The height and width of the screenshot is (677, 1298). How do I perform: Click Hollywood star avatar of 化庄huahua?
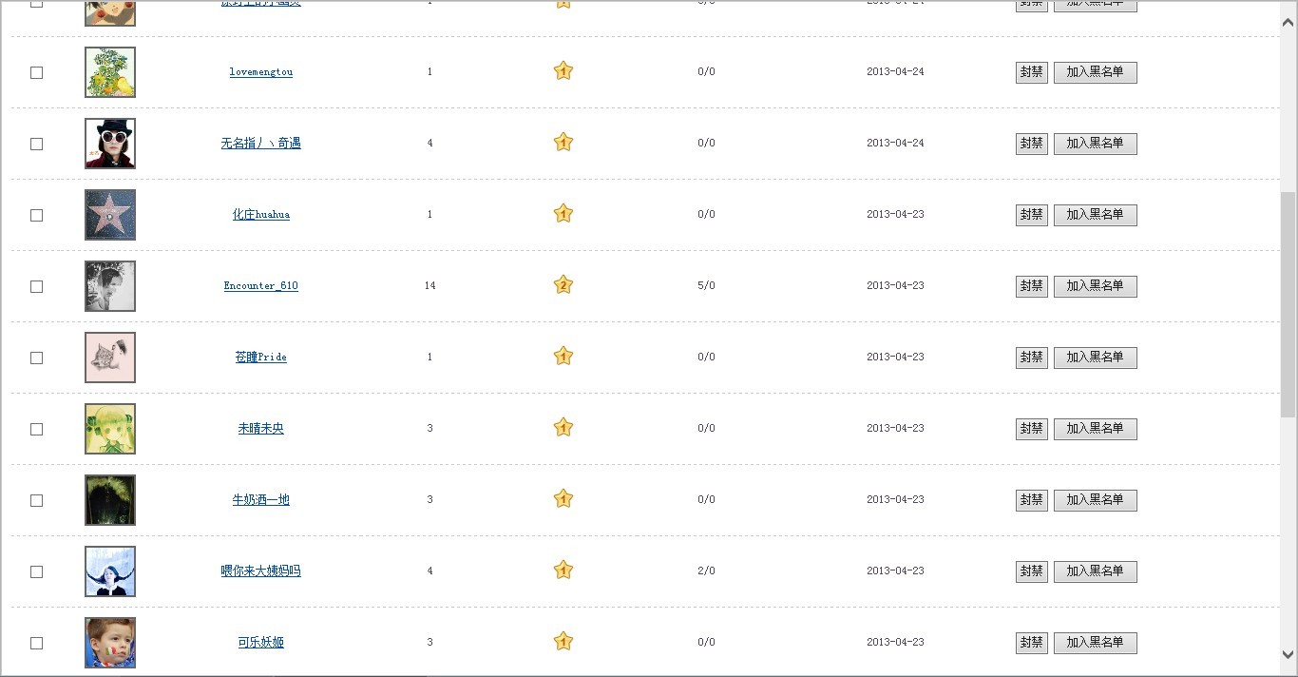[x=110, y=215]
